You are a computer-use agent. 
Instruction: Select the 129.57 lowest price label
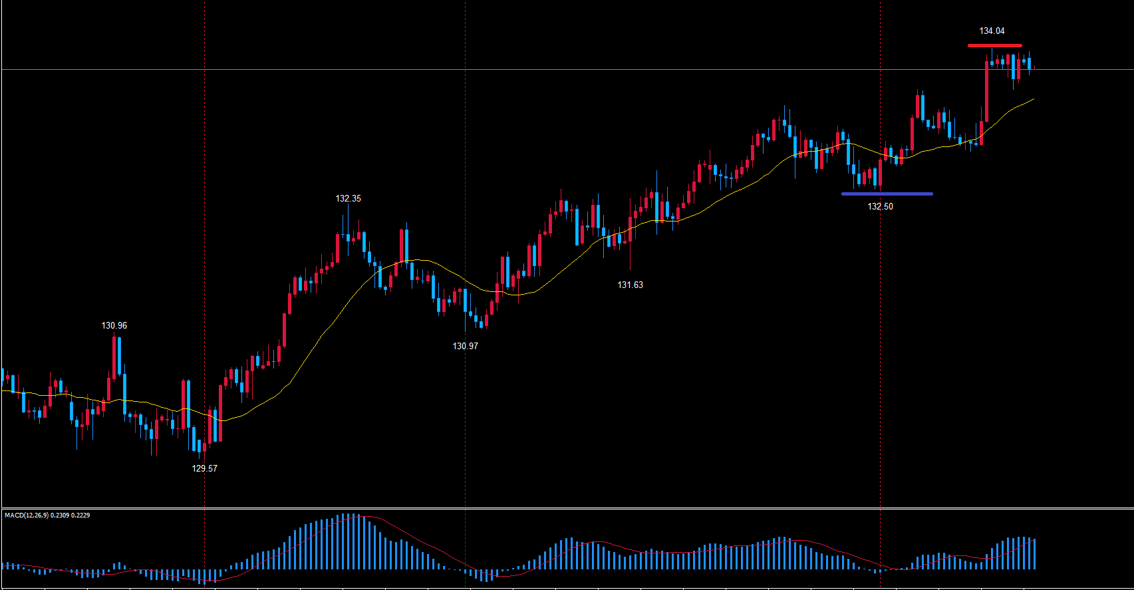(x=204, y=469)
